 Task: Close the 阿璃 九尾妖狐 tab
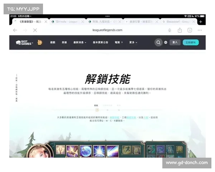120,21
